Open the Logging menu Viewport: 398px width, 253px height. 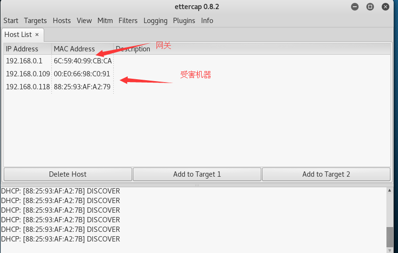156,21
